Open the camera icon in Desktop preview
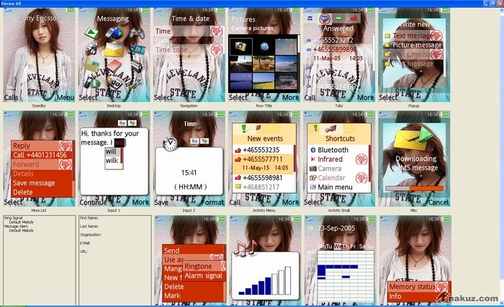 point(91,49)
